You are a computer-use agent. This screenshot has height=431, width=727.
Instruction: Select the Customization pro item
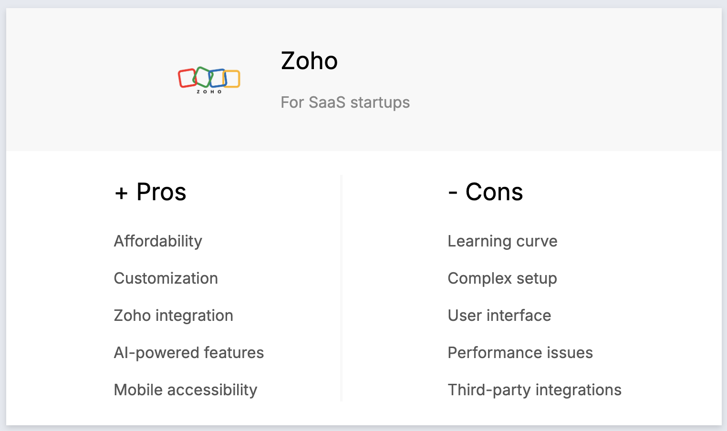pyautogui.click(x=166, y=278)
